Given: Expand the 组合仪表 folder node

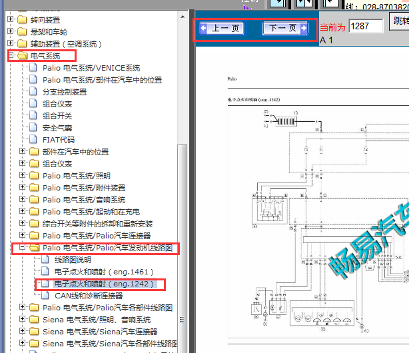Looking at the screenshot, I should pos(22,163).
